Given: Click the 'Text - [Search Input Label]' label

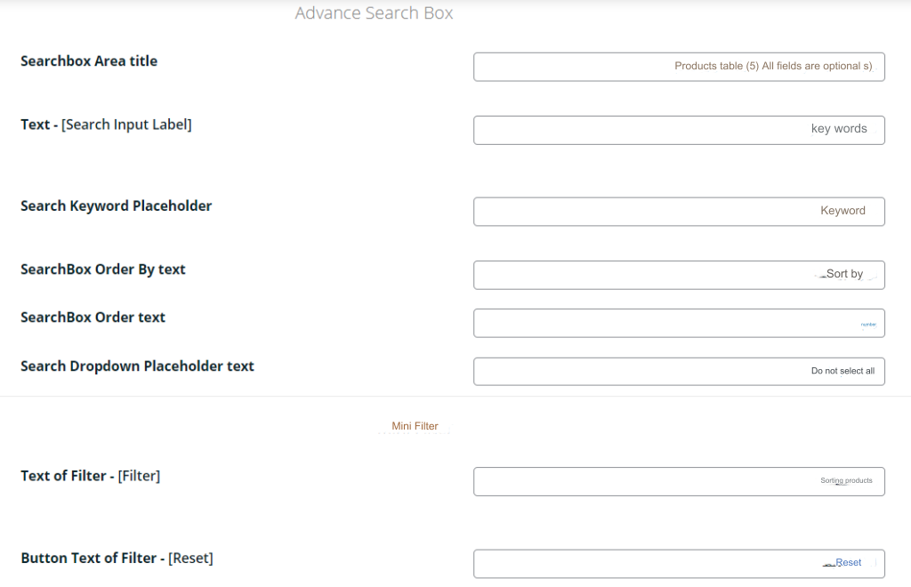Looking at the screenshot, I should 107,125.
